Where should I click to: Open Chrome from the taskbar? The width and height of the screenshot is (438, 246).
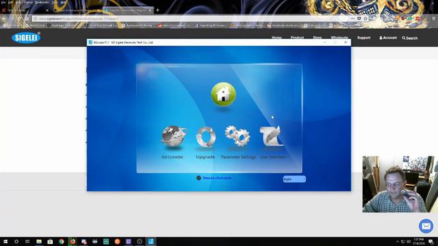pyautogui.click(x=61, y=241)
